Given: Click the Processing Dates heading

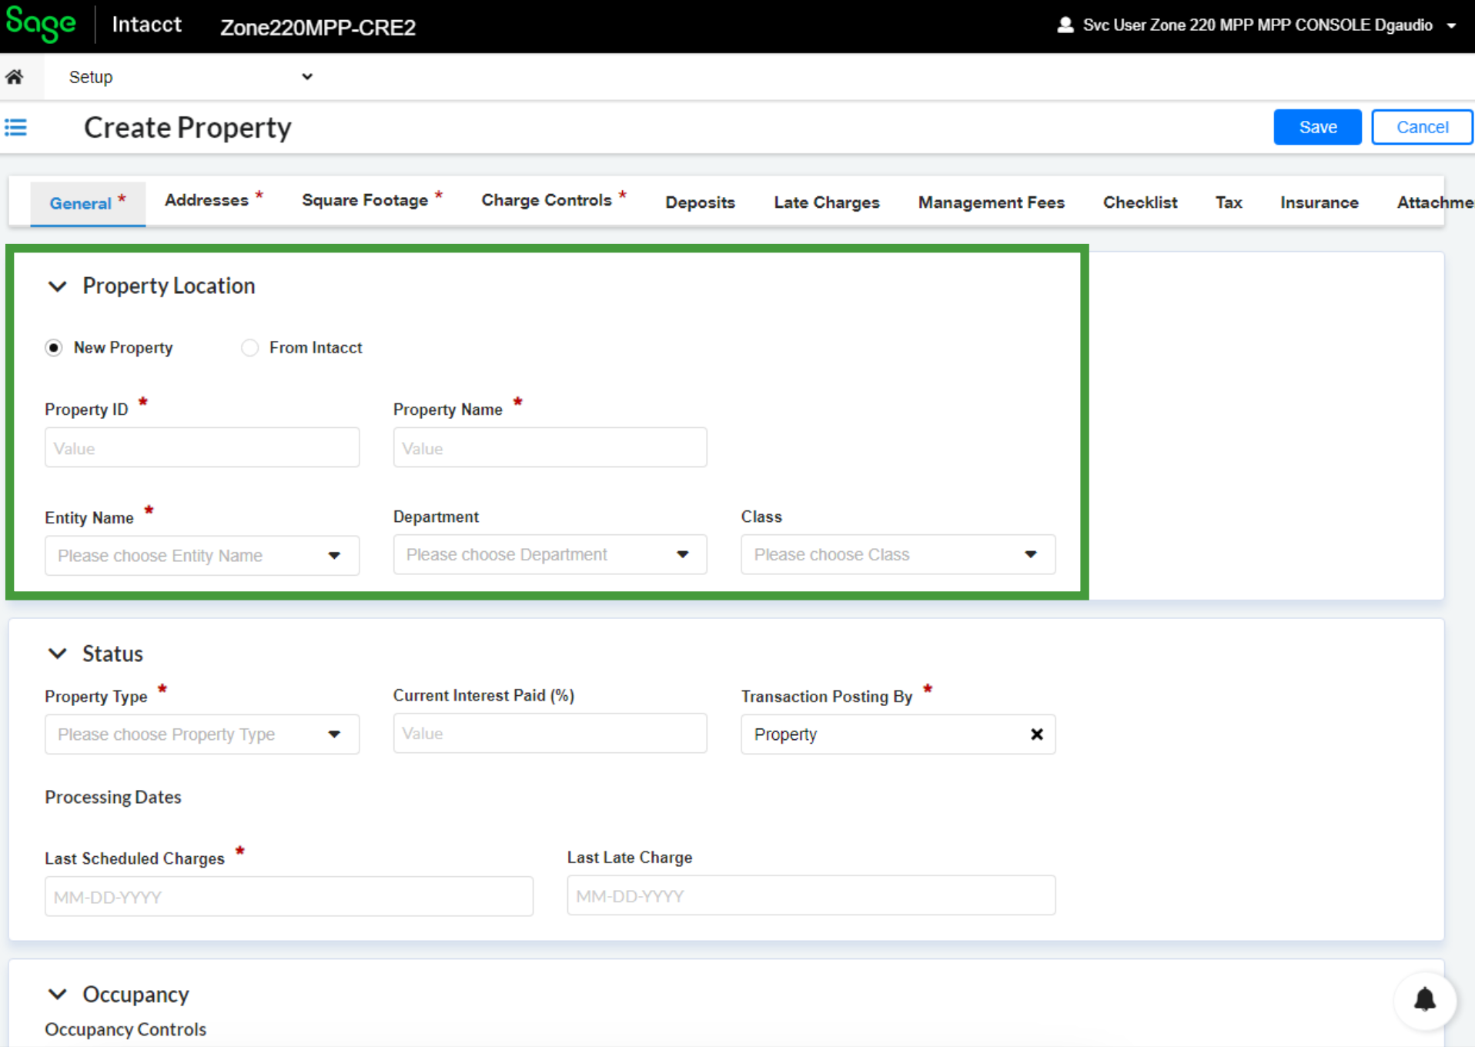Looking at the screenshot, I should pos(113,797).
